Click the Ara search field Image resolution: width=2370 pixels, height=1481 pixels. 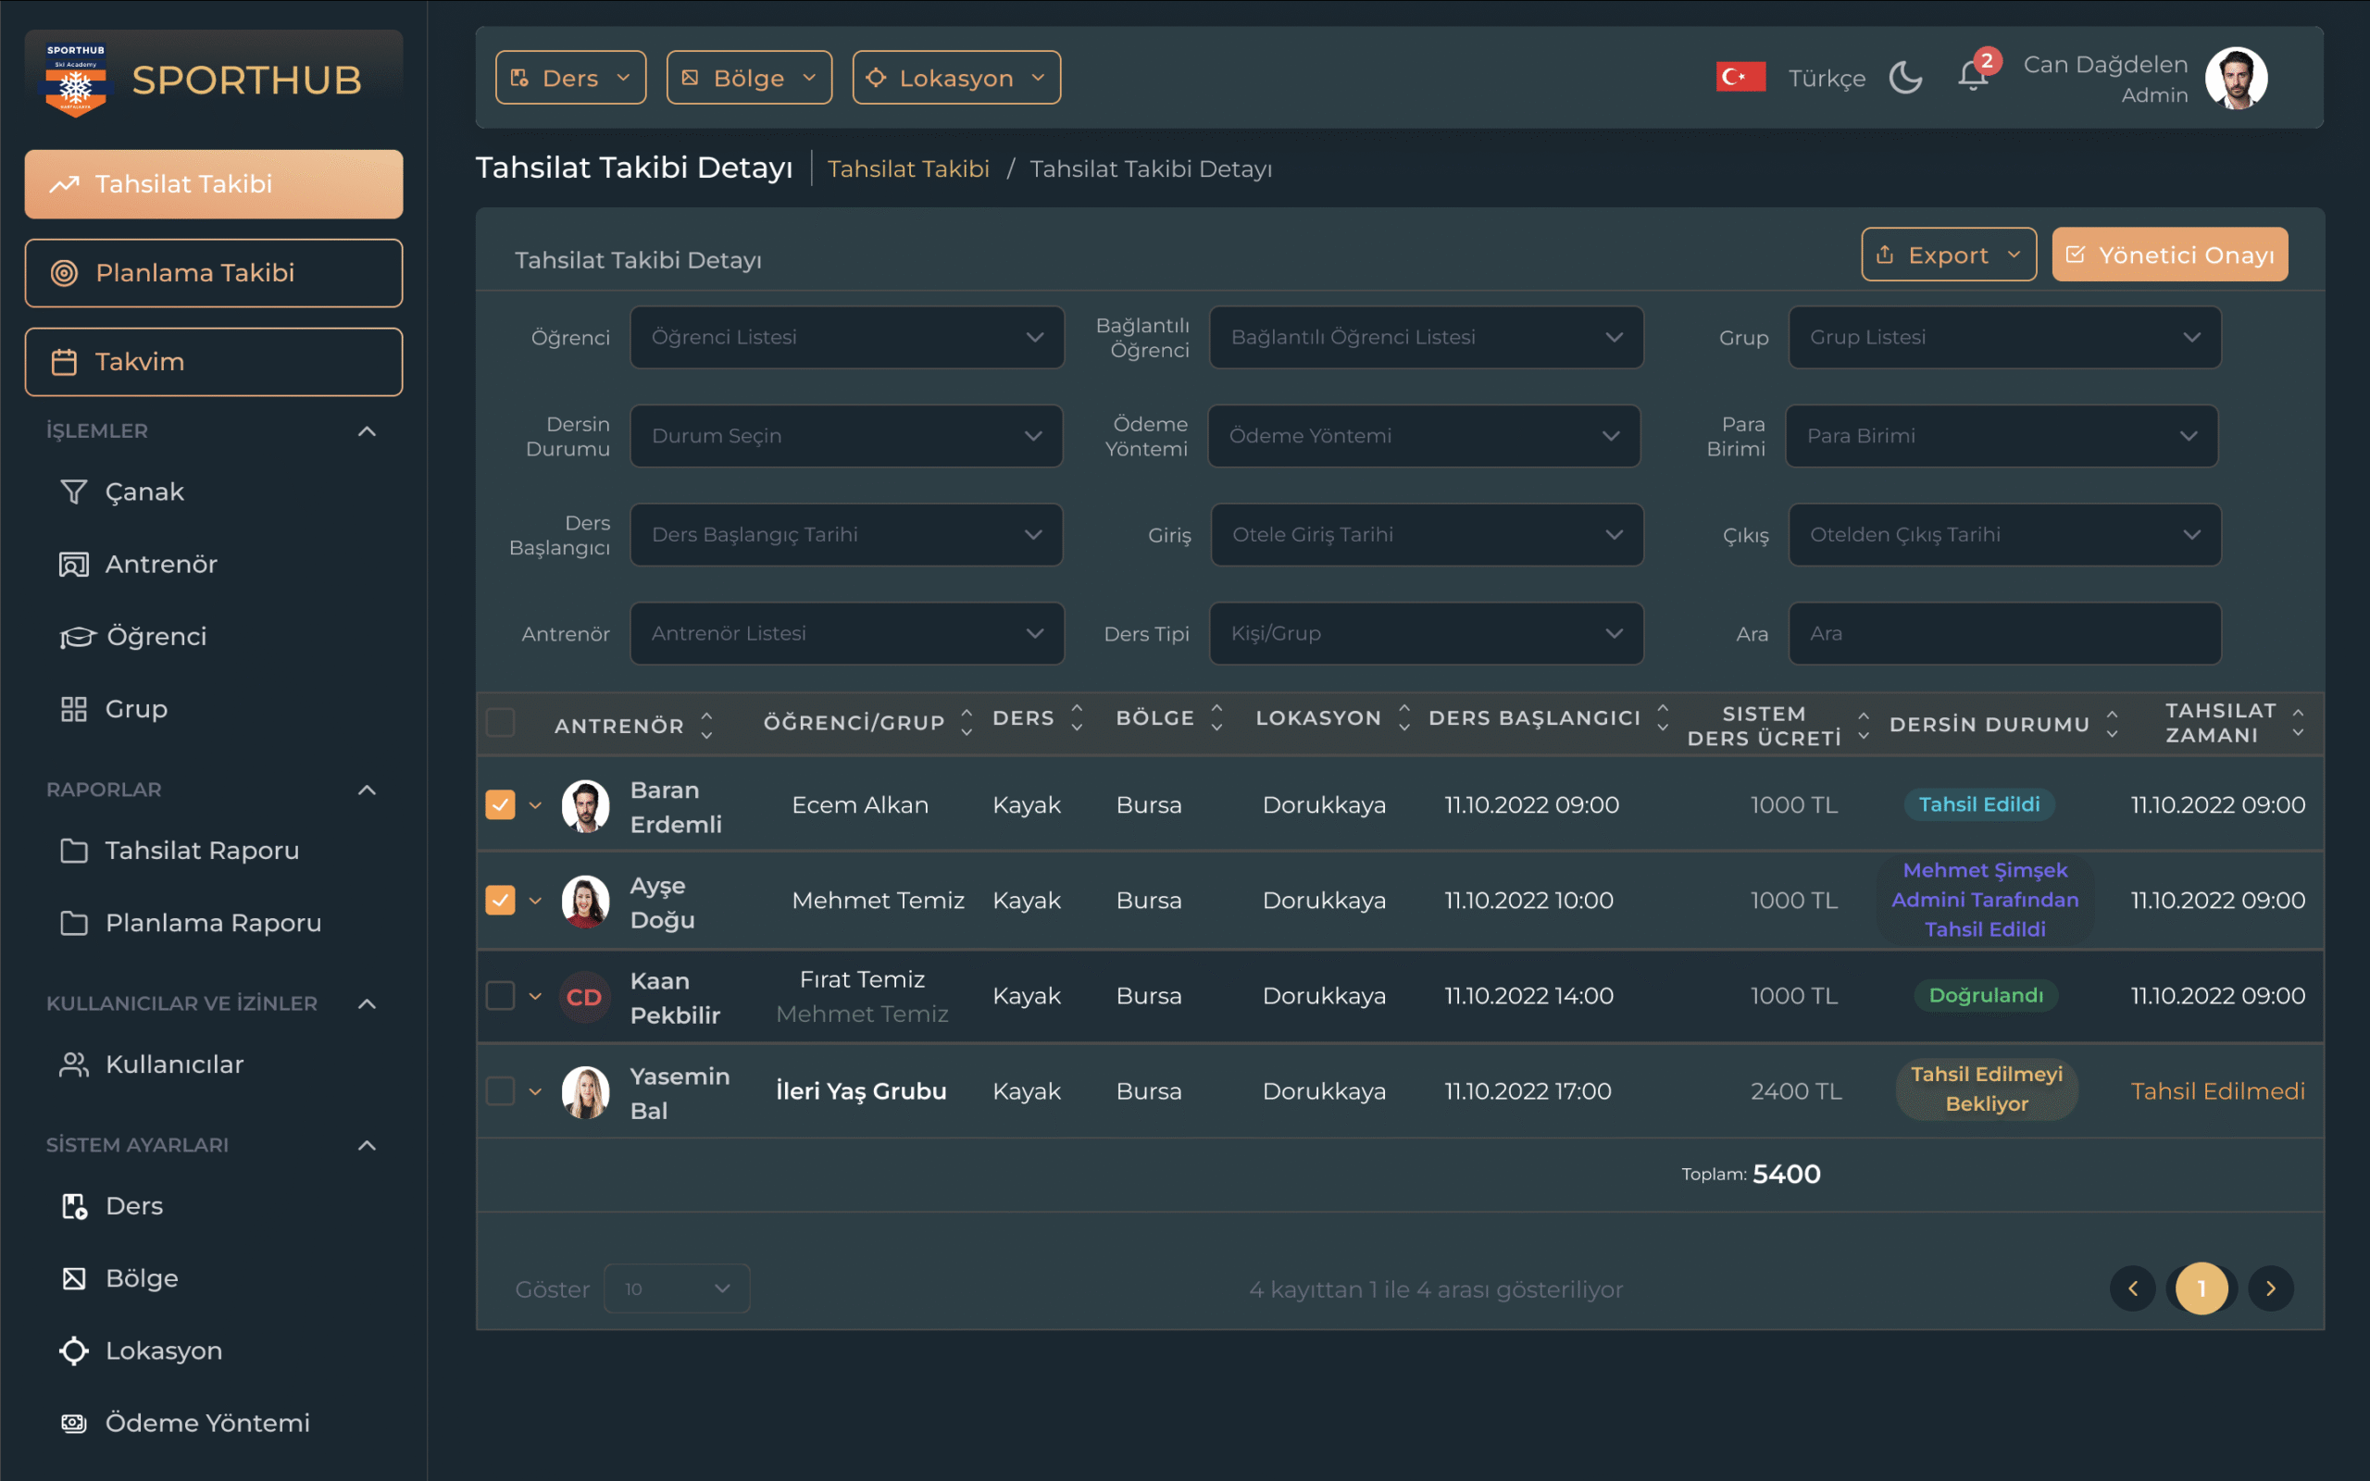[x=2003, y=634]
